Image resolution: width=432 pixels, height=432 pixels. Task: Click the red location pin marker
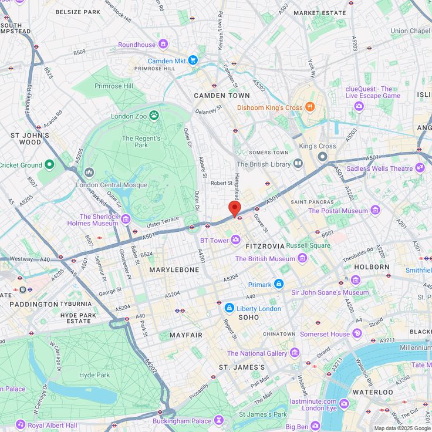tap(234, 209)
